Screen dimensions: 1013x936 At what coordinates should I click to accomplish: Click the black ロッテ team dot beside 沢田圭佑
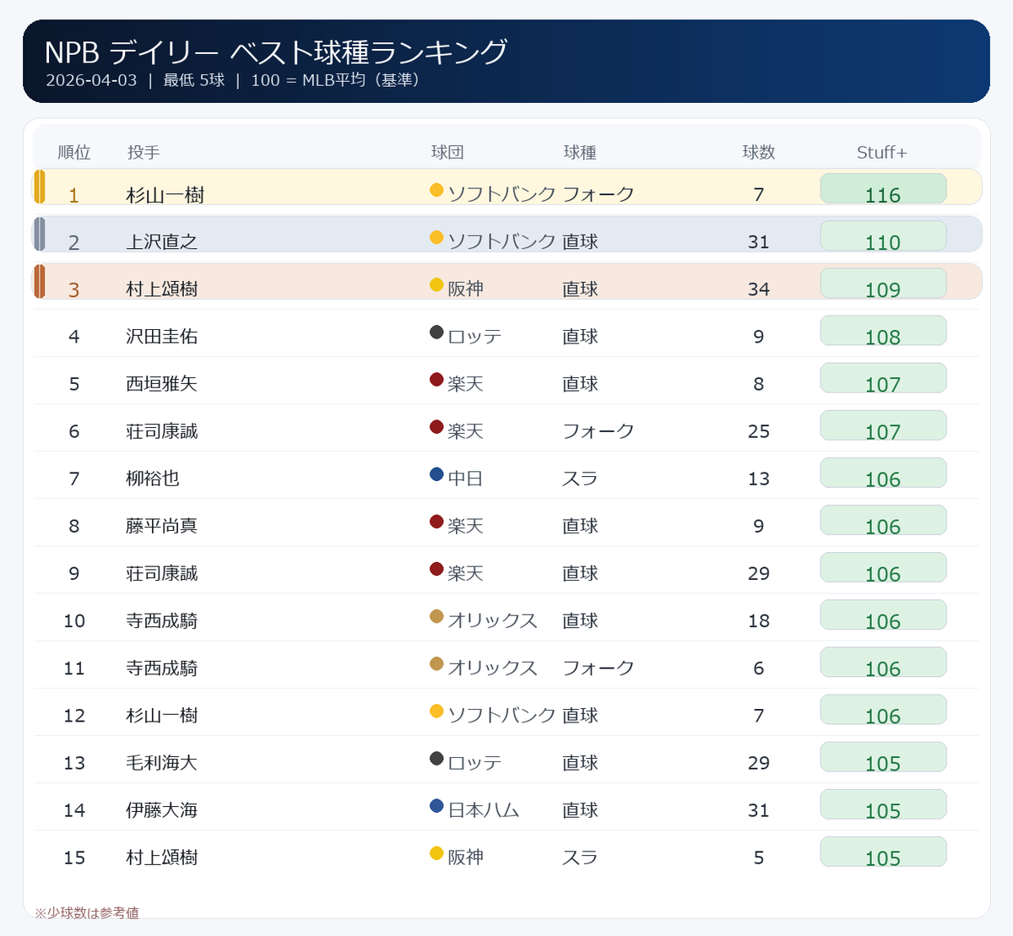436,333
